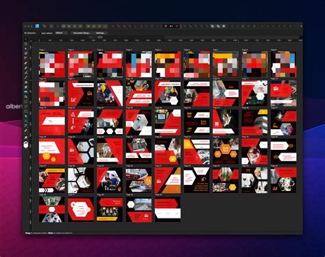The image size is (325, 257).
Task: Select the Page 47 artboard with white hexagon
Action: (81, 210)
